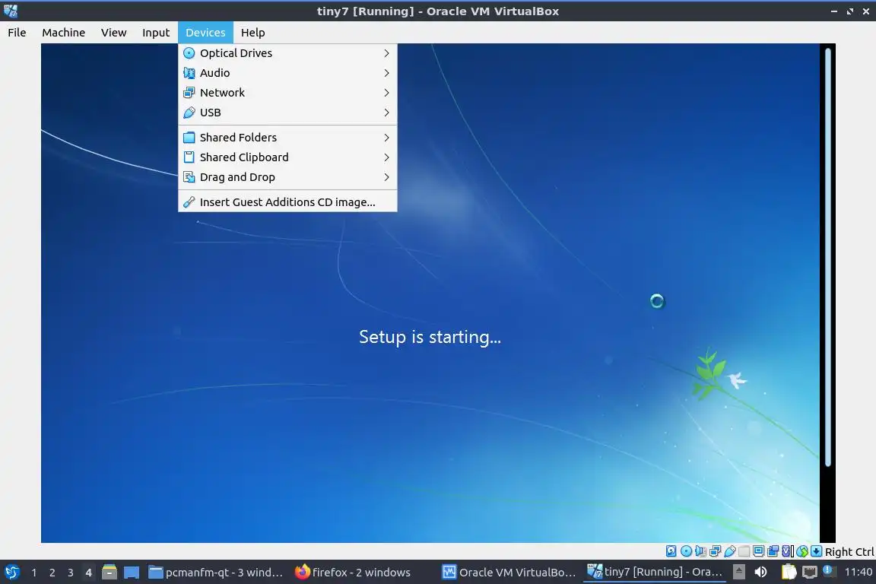
Task: Click the taskbar clock showing 11:40
Action: click(x=858, y=572)
